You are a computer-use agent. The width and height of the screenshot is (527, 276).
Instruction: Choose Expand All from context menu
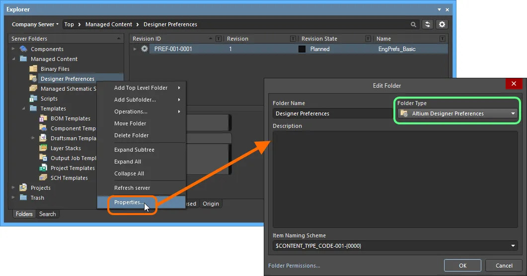(141, 162)
